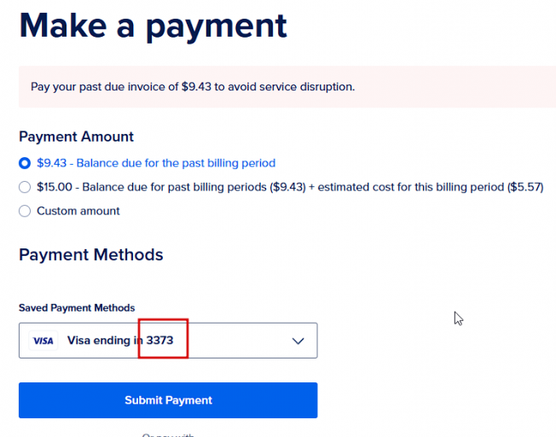Click the Saved Payment Methods field label
The width and height of the screenshot is (556, 437).
(x=77, y=308)
